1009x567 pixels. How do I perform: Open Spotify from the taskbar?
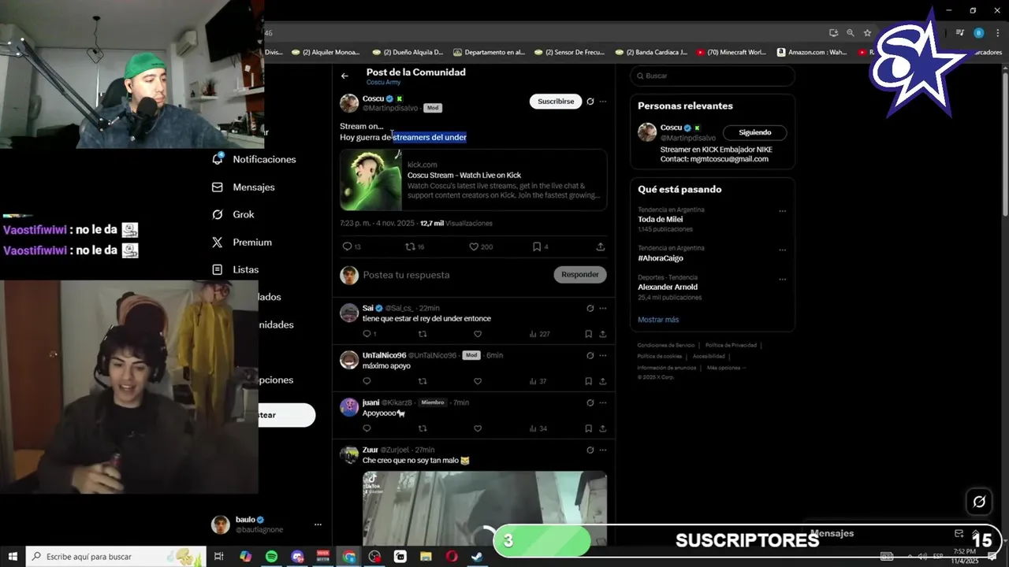[x=271, y=557]
